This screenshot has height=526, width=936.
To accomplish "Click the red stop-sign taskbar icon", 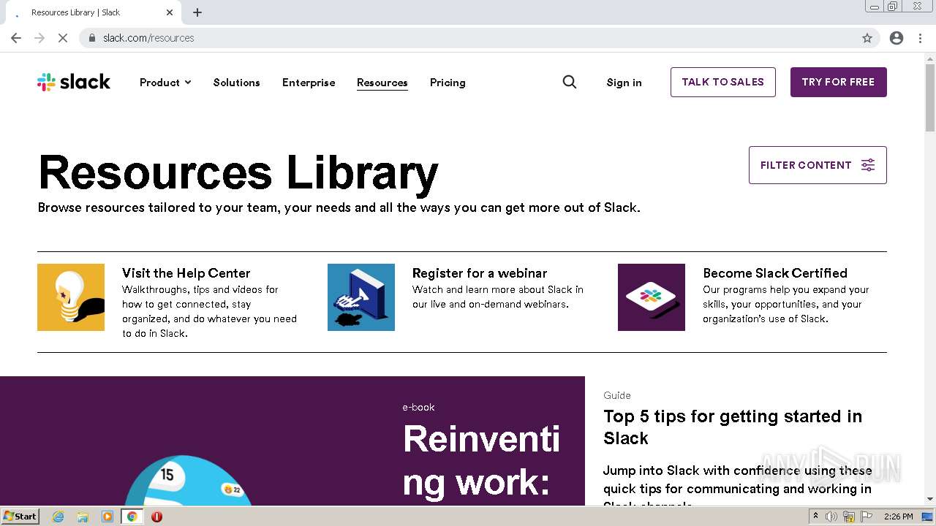I will (x=156, y=517).
